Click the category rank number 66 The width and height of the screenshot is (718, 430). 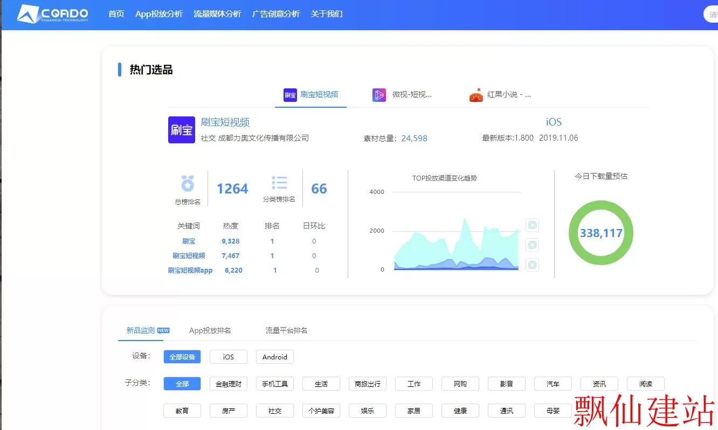point(319,189)
